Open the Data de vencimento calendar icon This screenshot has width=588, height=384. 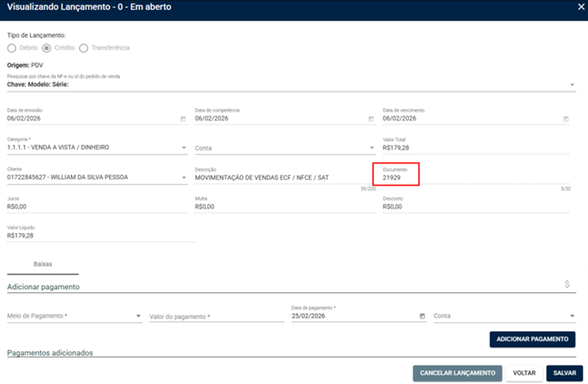pos(566,119)
